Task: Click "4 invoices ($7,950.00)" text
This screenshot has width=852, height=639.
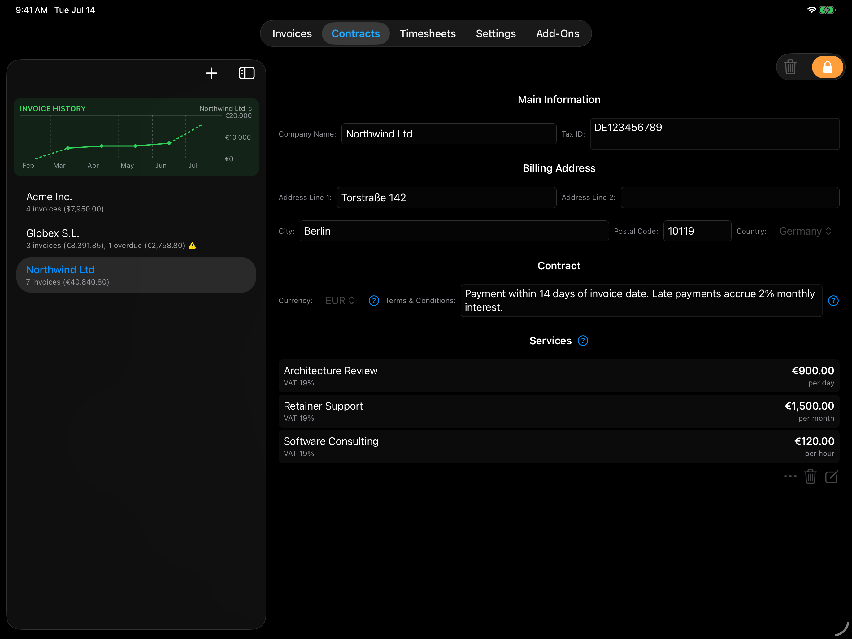Action: pos(65,209)
